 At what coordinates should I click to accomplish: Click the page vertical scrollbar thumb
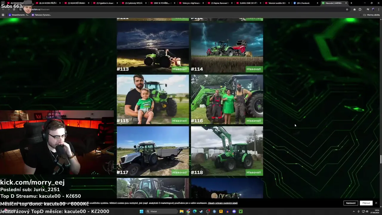pos(381,159)
